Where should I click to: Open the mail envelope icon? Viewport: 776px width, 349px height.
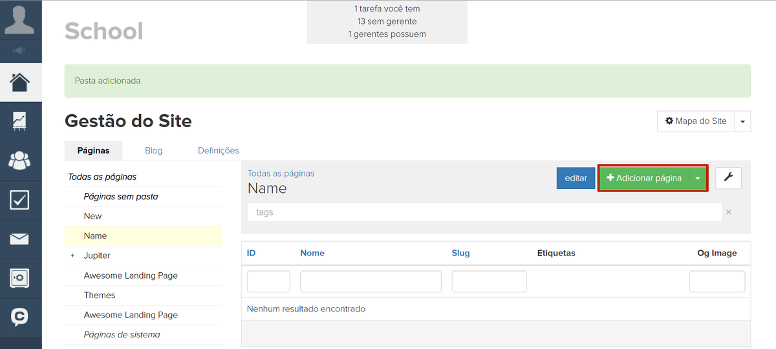[x=20, y=239]
